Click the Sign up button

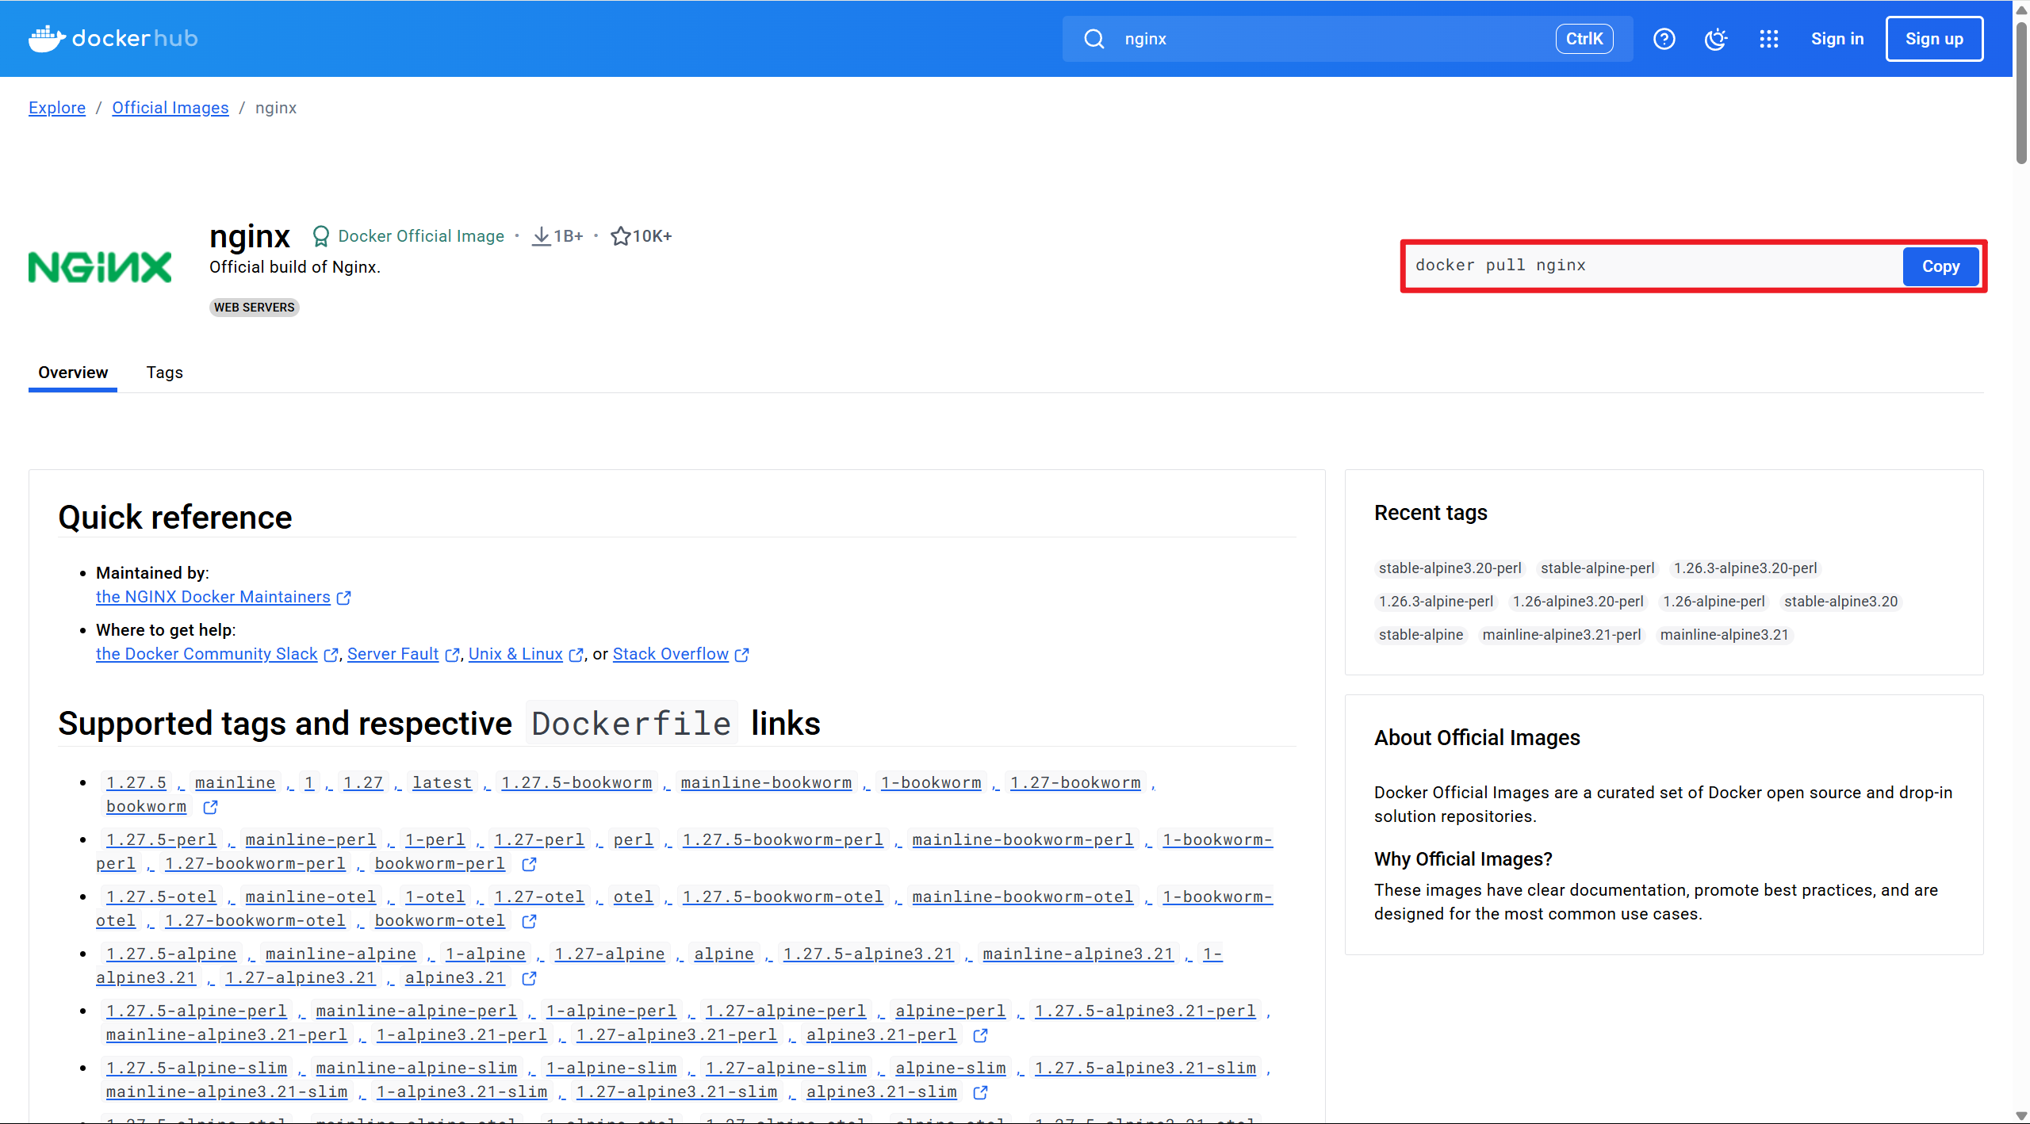[x=1934, y=39]
